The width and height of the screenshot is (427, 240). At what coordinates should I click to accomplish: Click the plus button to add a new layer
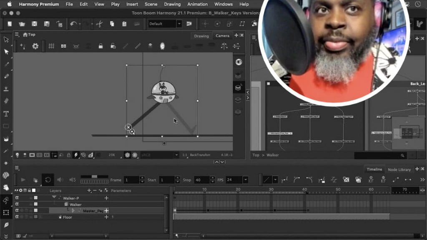(89, 191)
